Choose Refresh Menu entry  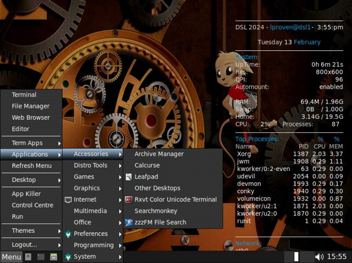point(31,166)
